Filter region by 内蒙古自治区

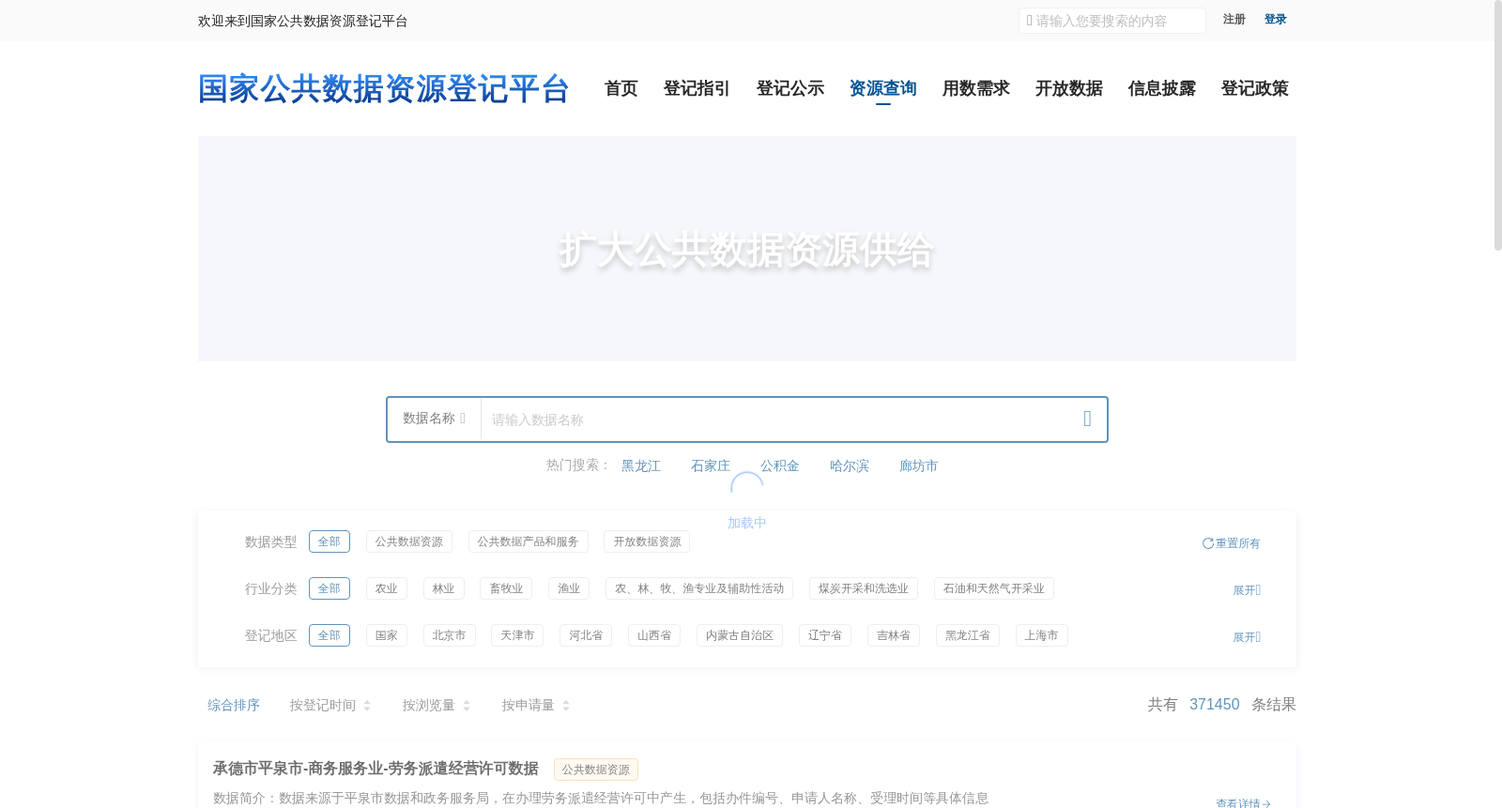pos(740,635)
